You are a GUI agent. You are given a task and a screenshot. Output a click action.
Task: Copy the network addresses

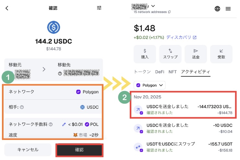click(x=169, y=12)
